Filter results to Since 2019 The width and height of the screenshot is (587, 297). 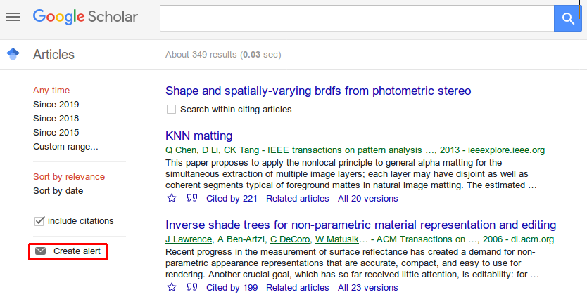pos(56,105)
